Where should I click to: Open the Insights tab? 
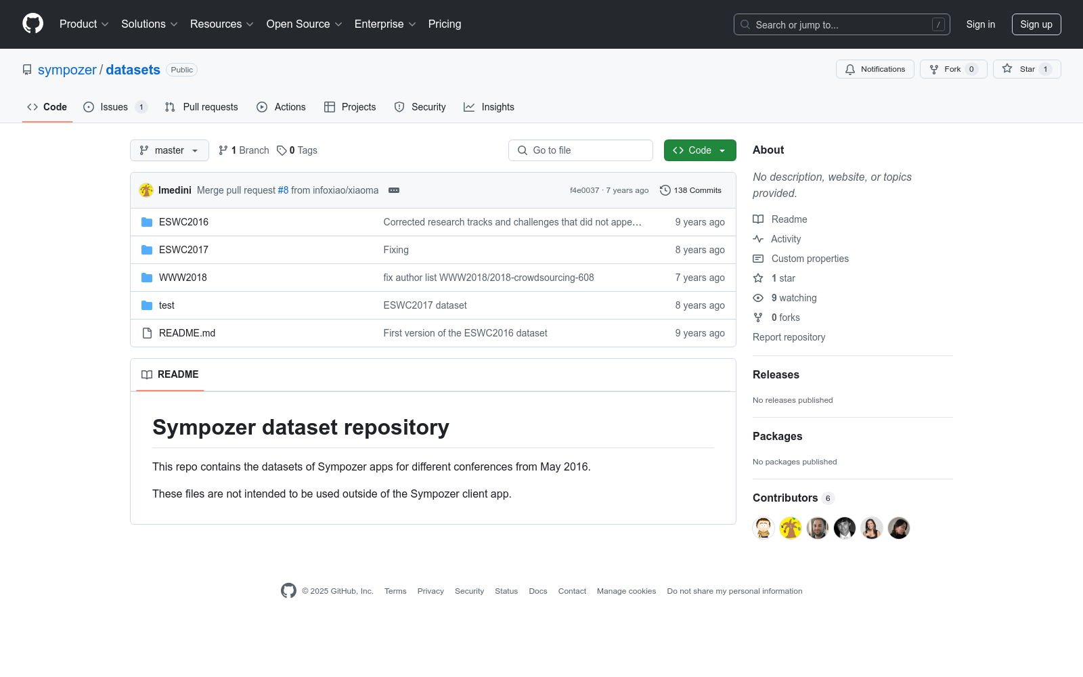tap(489, 107)
